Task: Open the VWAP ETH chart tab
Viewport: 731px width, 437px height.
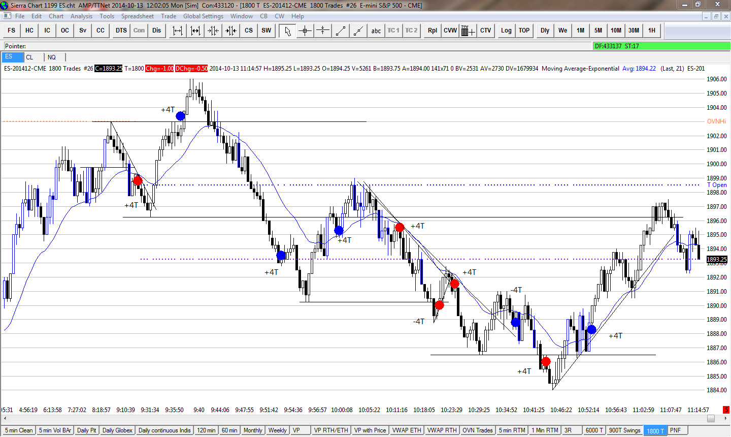Action: (407, 430)
